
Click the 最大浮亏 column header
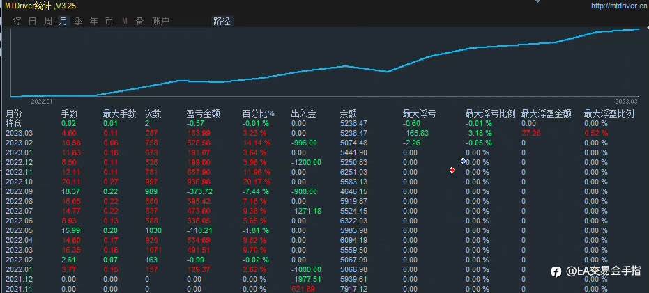pos(419,113)
